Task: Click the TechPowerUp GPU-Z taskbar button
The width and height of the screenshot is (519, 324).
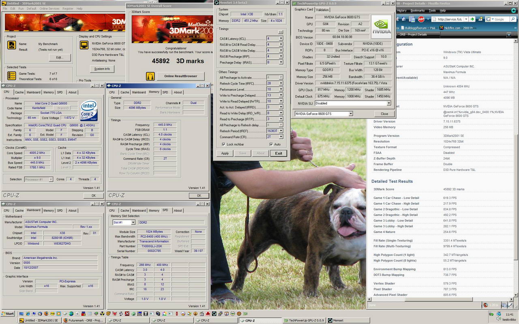Action: [x=305, y=320]
